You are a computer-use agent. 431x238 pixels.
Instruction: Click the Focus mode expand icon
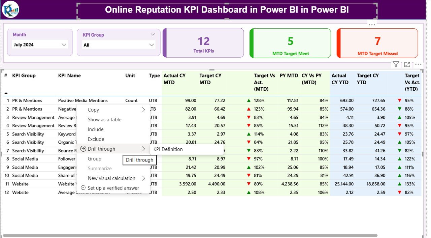[x=407, y=64]
